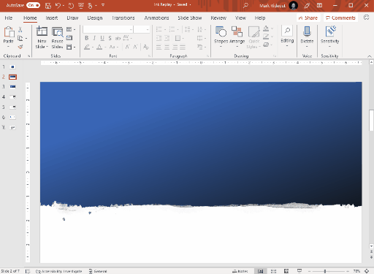Open Quick Styles gallery
Viewport: 374px width, 274px height.
(x=253, y=37)
